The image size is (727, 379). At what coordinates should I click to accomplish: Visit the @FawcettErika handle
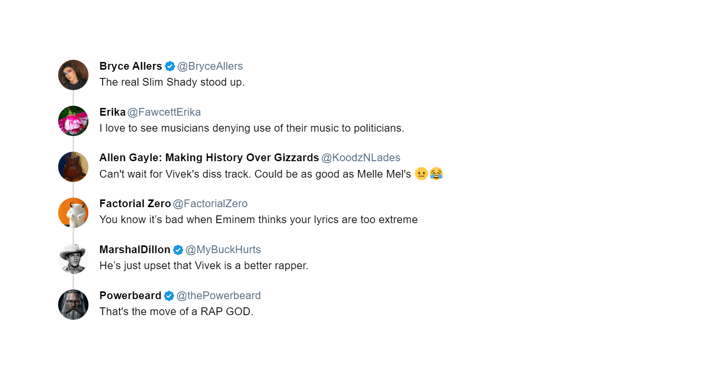coord(164,112)
